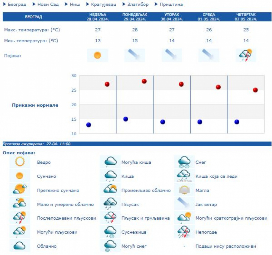Click Monday's strong wind icon
The image size is (272, 255).
point(134,55)
